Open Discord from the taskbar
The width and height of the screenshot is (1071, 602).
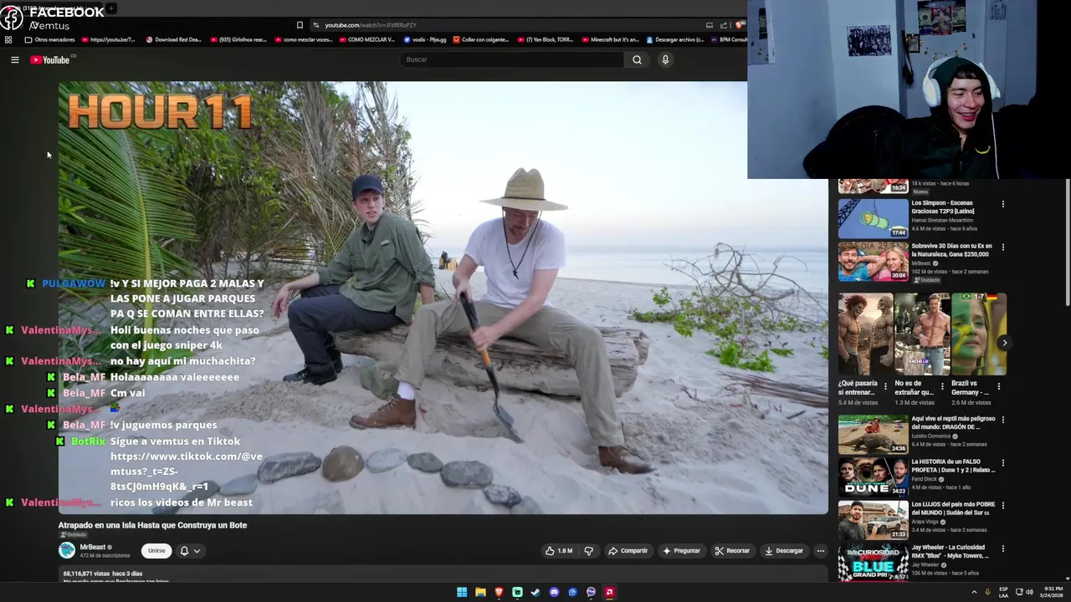554,592
